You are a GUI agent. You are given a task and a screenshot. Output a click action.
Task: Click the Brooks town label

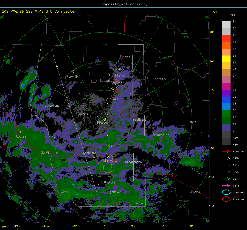tap(195, 191)
